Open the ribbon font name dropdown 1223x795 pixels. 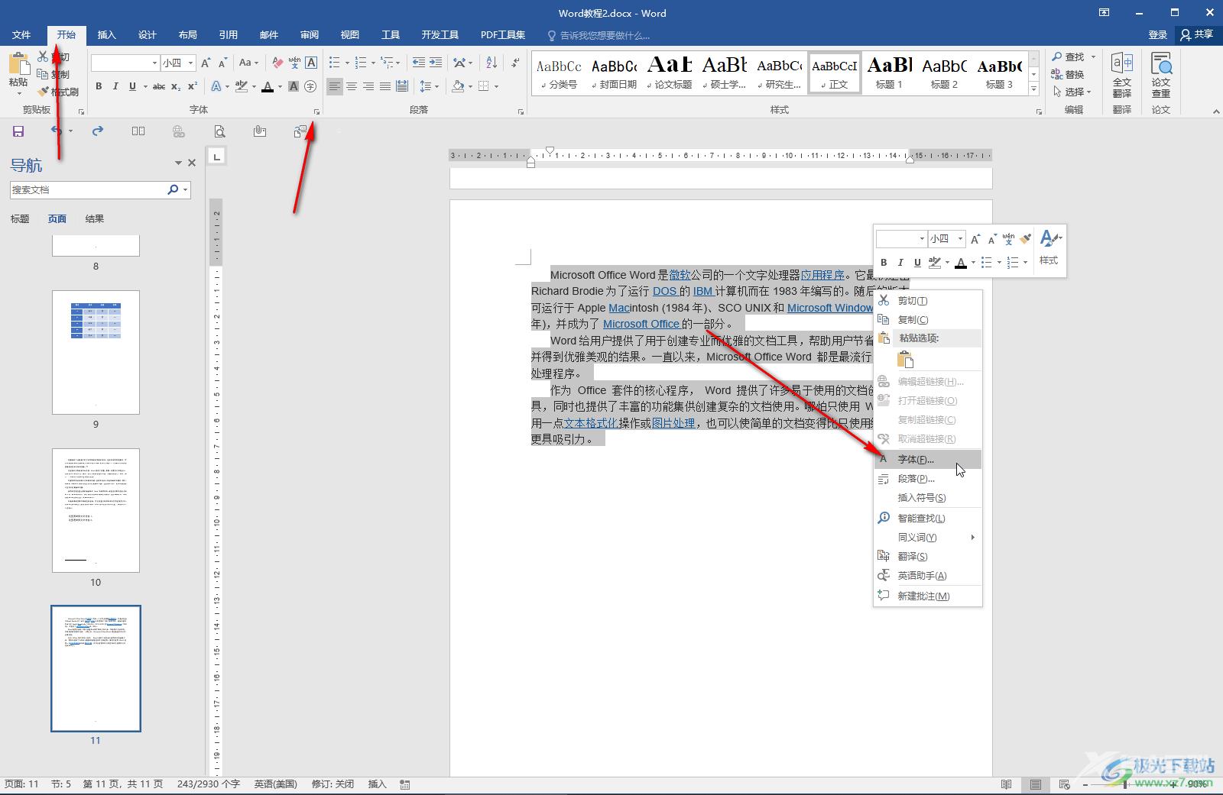(154, 63)
